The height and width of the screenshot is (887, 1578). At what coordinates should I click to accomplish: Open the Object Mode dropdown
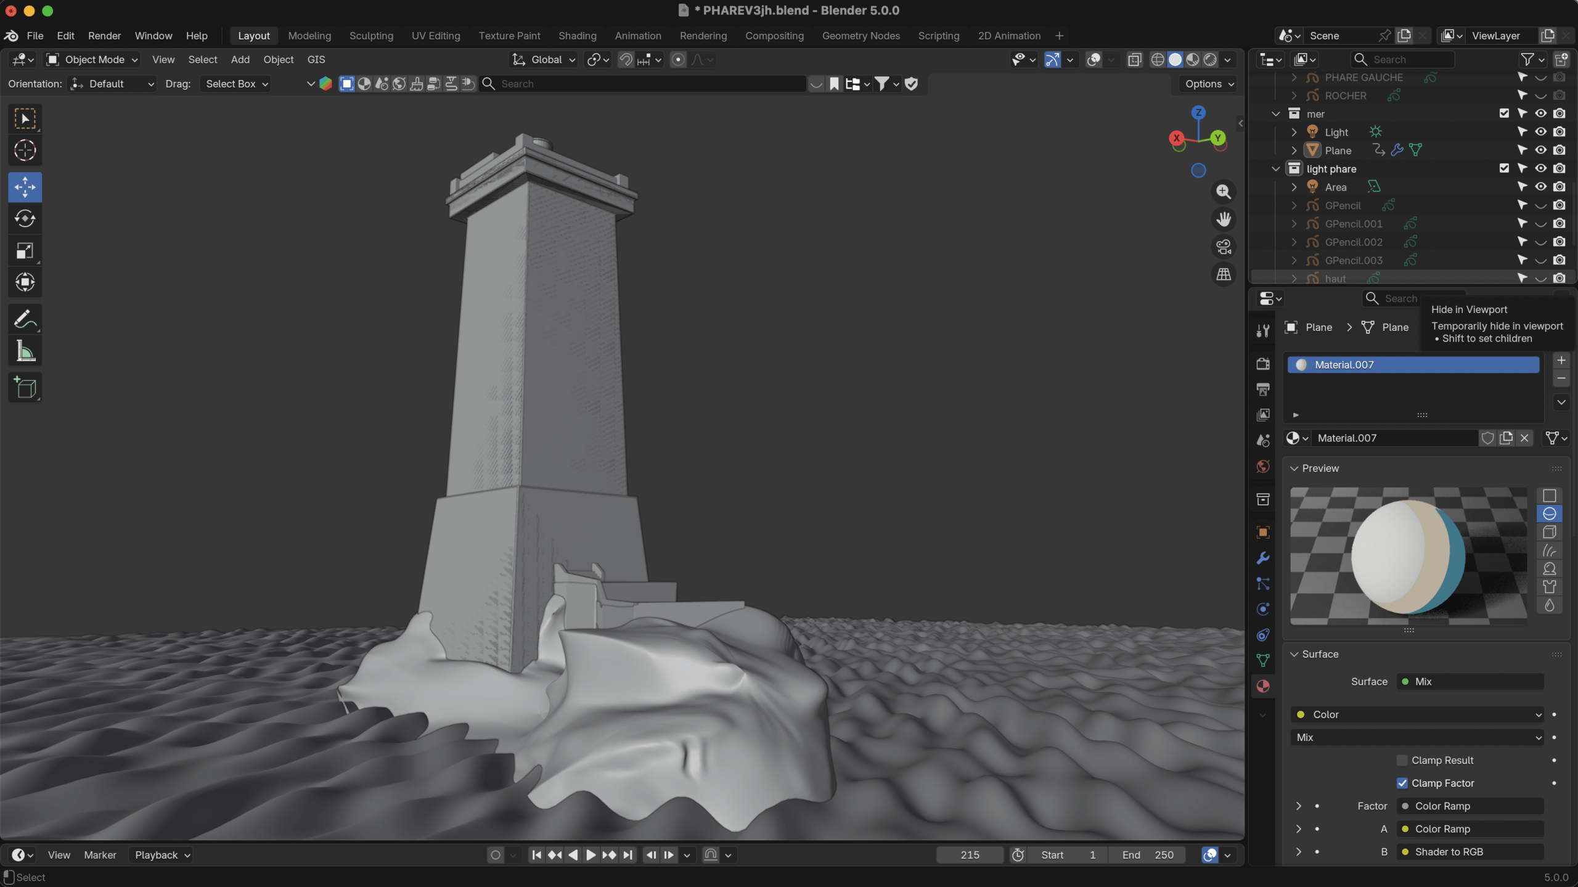click(92, 60)
